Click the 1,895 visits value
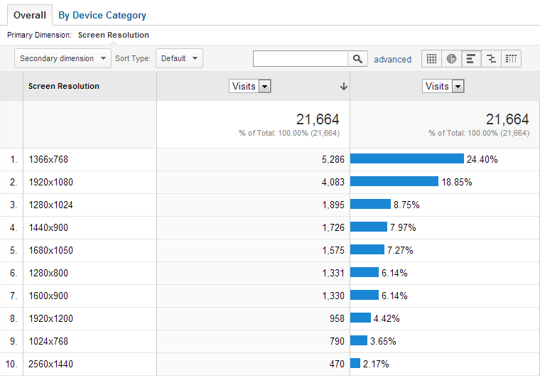Screen dimensions: 540x378 pyautogui.click(x=333, y=205)
